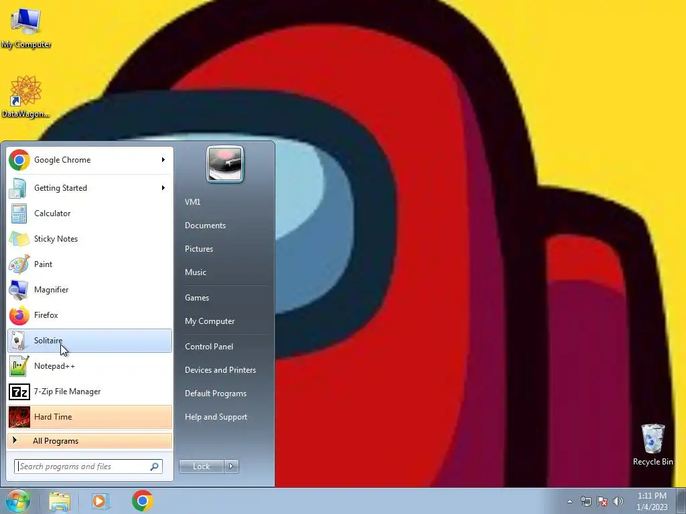This screenshot has height=514, width=686.
Task: Open Devices and Printers
Action: pos(220,370)
